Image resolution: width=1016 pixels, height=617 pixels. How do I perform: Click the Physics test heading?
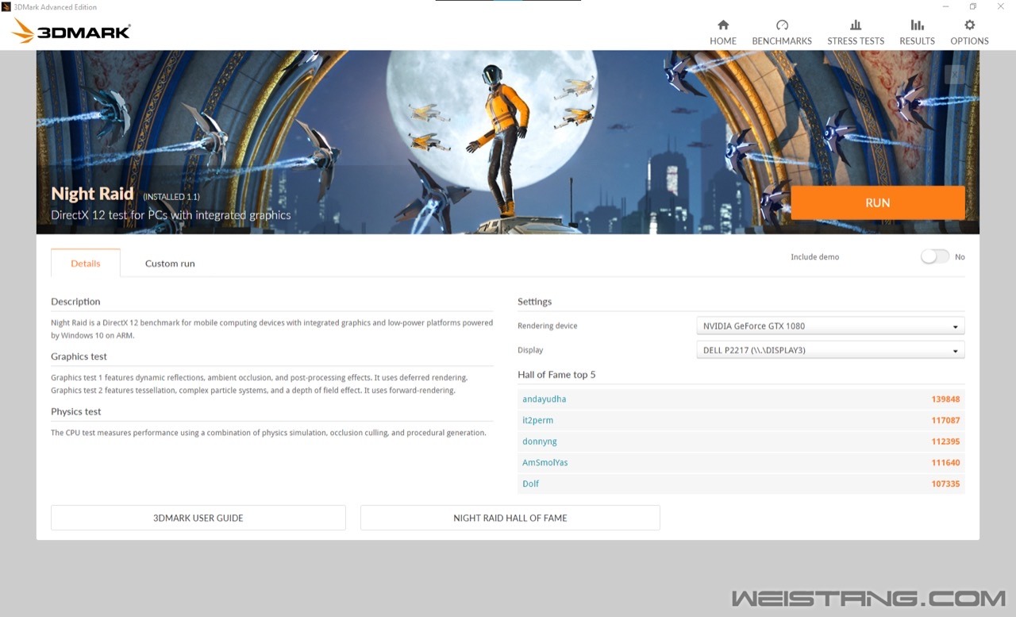point(76,411)
